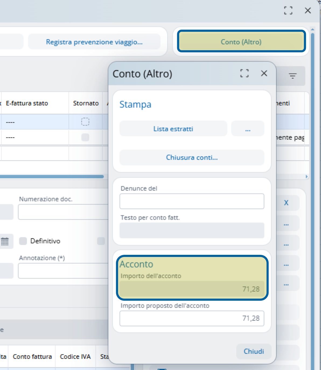The image size is (321, 370).
Task: Maximize the Conto (Altro) dialog
Action: [244, 73]
